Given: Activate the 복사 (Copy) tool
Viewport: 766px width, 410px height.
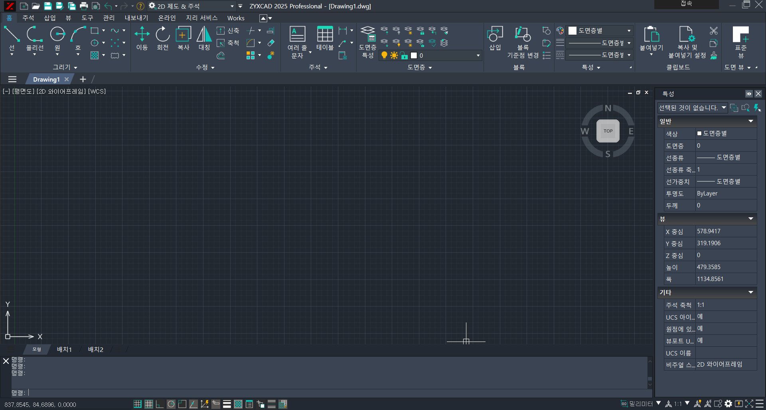Looking at the screenshot, I should 184,38.
